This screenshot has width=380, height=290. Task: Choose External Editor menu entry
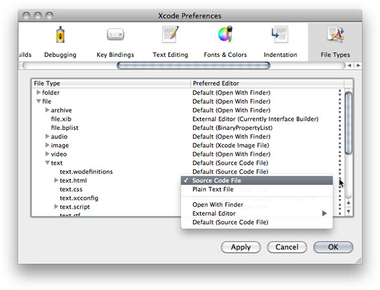256,213
